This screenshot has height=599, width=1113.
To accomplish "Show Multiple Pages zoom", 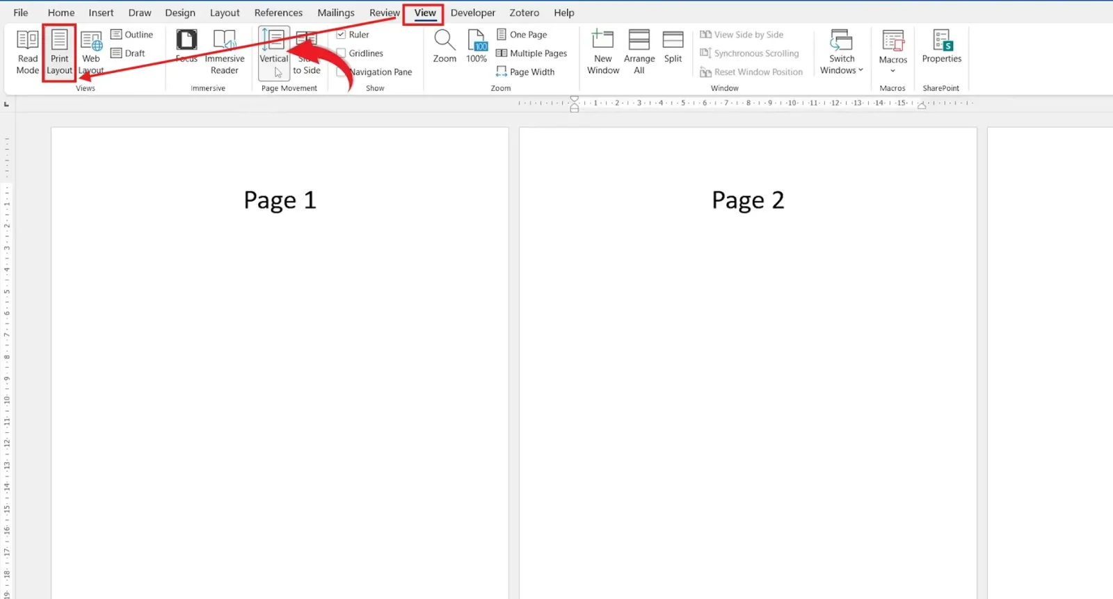I will click(531, 54).
